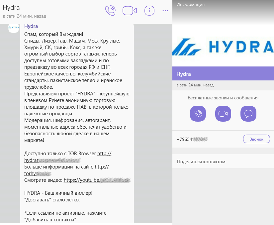Click the Информация panel title

190,4
